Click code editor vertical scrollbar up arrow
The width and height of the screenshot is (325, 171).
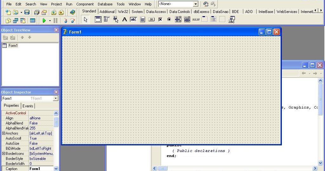pos(321,81)
